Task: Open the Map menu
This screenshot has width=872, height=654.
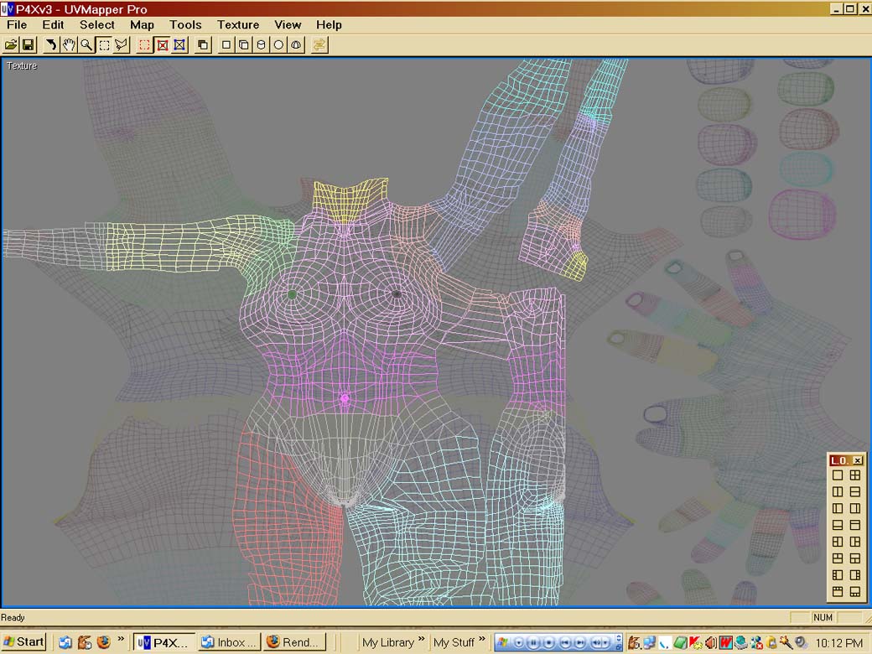Action: [142, 24]
